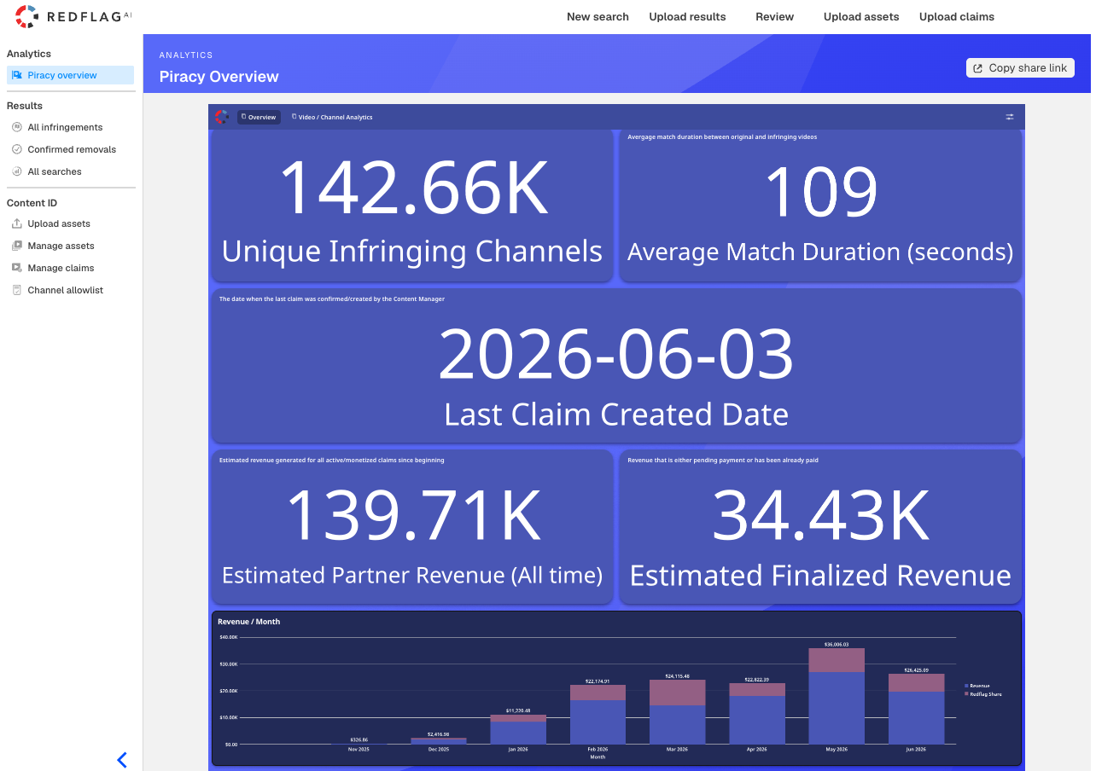The height and width of the screenshot is (771, 1096).
Task: Click the Dec 2025 revenue bar
Action: [439, 741]
